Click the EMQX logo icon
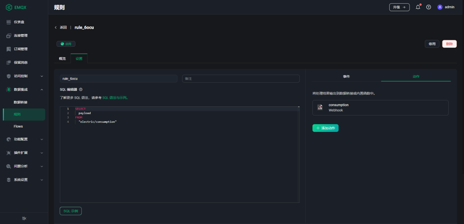Image resolution: width=464 pixels, height=224 pixels. [9, 8]
